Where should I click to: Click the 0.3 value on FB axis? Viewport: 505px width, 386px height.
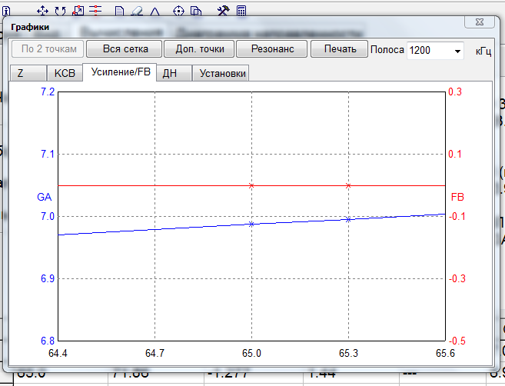[x=455, y=92]
